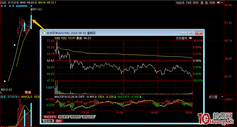Click the 11:30 time axis label
Screen dimensions: 237x127
pyautogui.click(x=120, y=113)
